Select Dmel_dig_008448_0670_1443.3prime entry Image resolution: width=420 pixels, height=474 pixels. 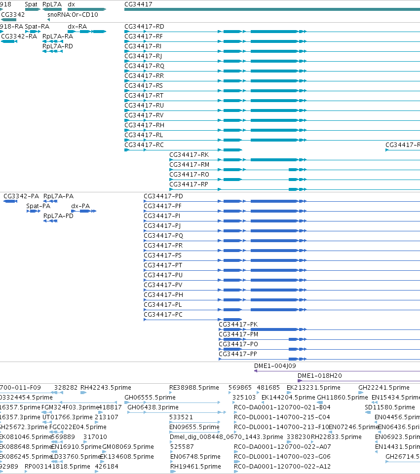[227, 437]
